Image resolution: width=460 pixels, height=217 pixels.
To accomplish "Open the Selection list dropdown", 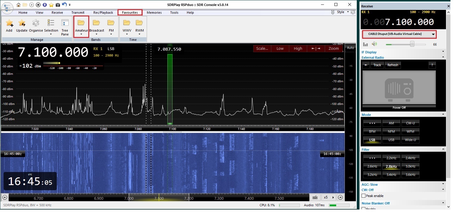I will 51,27.
